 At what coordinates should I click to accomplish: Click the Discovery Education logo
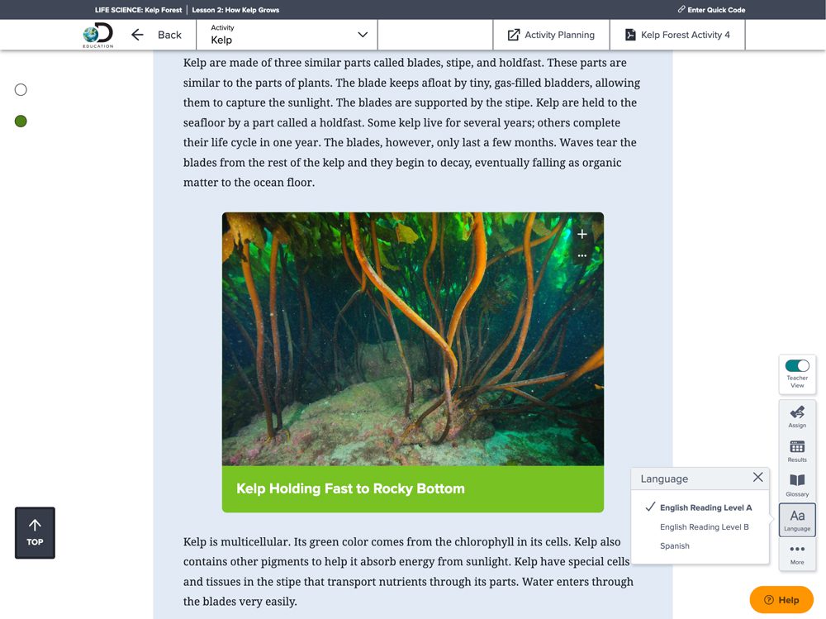[x=98, y=36]
